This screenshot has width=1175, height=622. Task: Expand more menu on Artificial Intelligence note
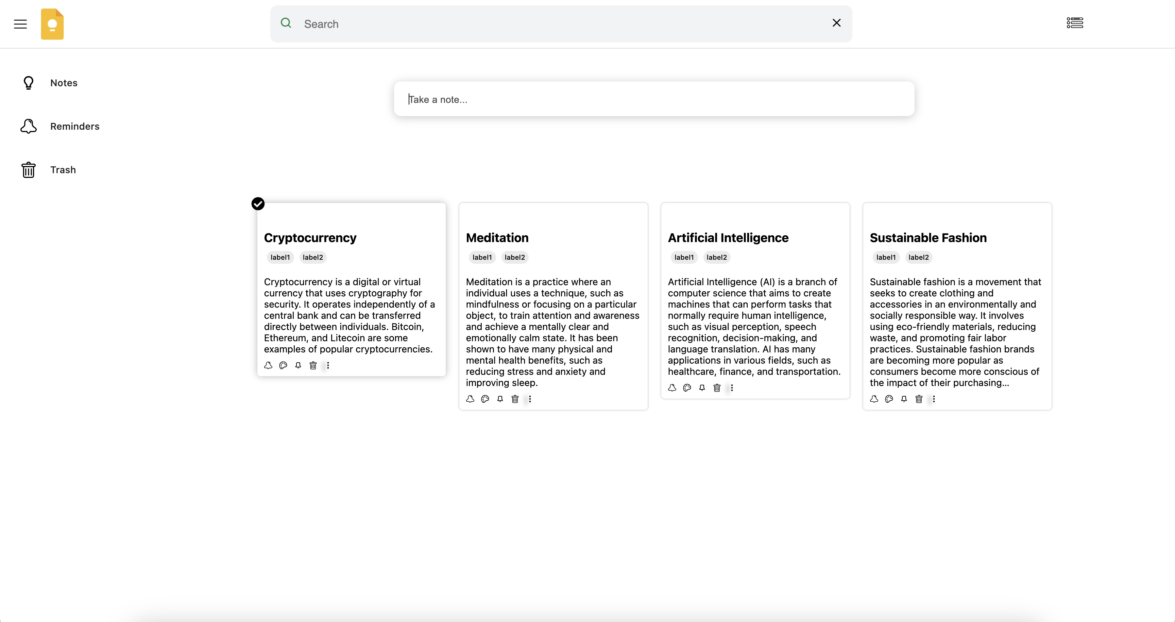point(732,388)
